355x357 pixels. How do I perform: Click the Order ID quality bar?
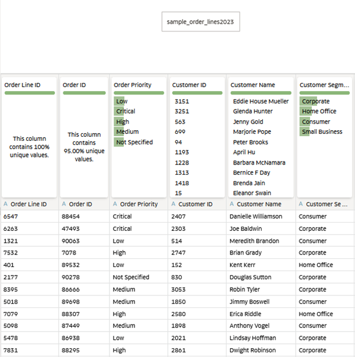pos(84,93)
